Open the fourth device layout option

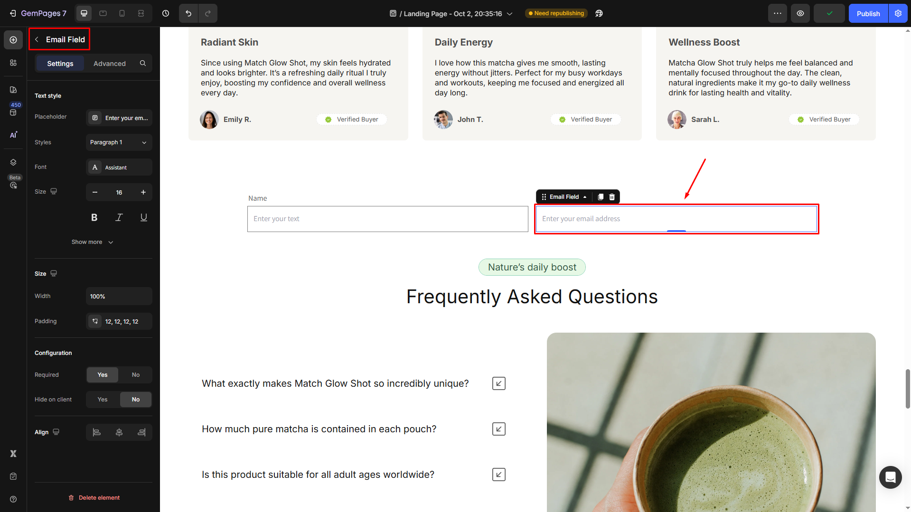141,13
